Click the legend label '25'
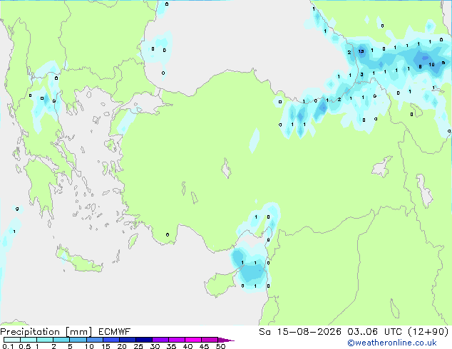 click(138, 346)
